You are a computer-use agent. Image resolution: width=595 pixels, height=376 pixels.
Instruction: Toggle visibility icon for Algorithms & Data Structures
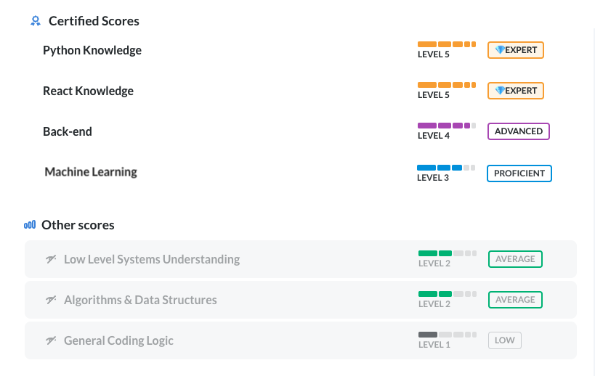click(x=51, y=300)
